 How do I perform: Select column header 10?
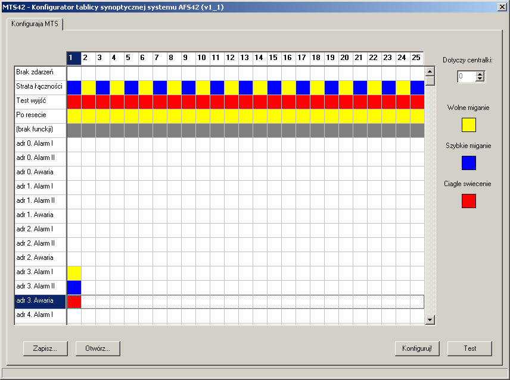click(203, 58)
